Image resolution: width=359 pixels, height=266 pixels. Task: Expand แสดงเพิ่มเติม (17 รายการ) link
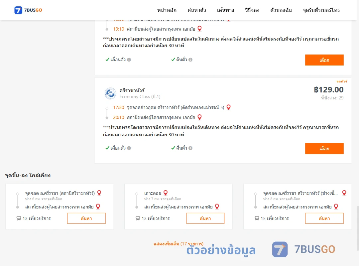(179, 244)
